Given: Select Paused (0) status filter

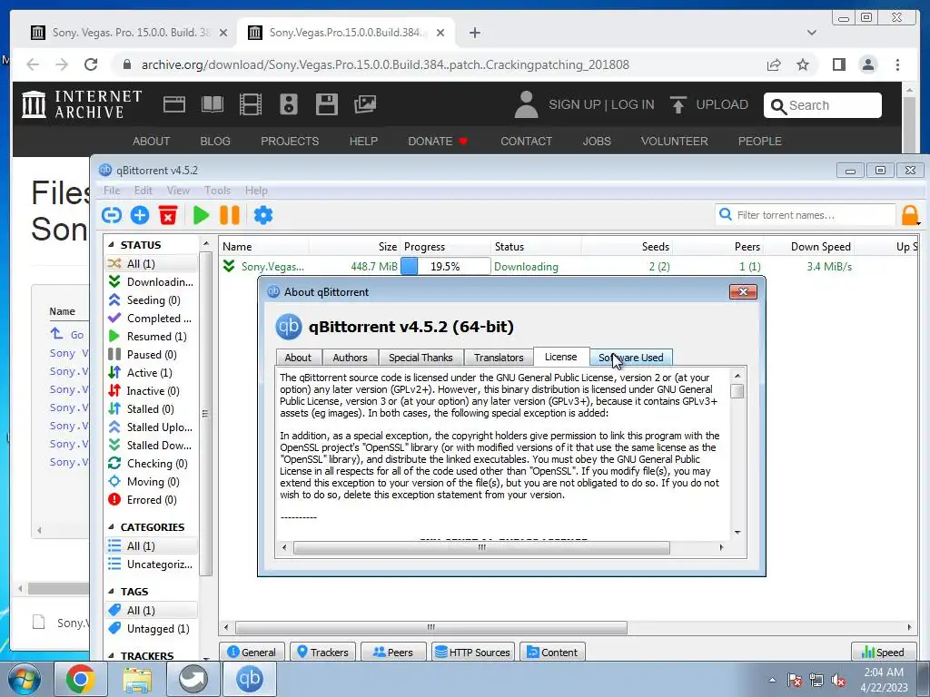Looking at the screenshot, I should [x=152, y=355].
